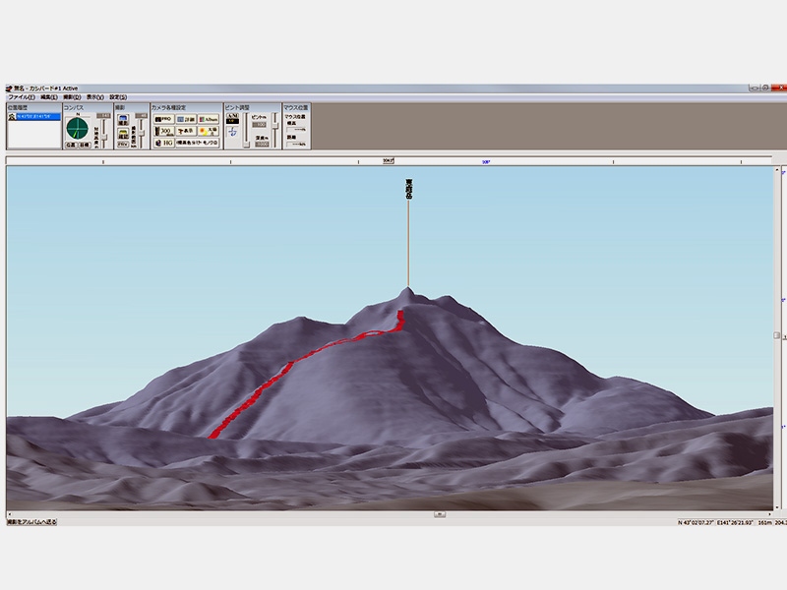Open the 表示 menu in menu bar
This screenshot has height=590, width=787.
click(x=94, y=97)
